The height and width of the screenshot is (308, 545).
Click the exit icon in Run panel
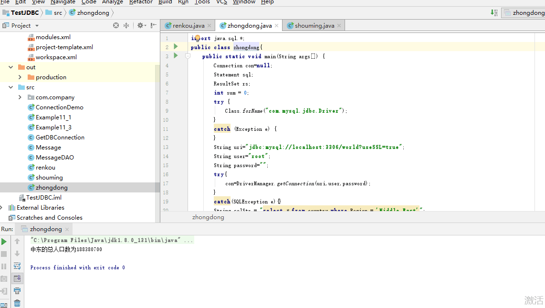(x=4, y=291)
